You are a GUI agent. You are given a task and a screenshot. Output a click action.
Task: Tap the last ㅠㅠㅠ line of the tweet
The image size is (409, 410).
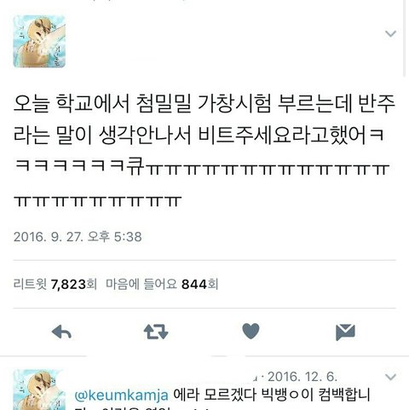(98, 201)
